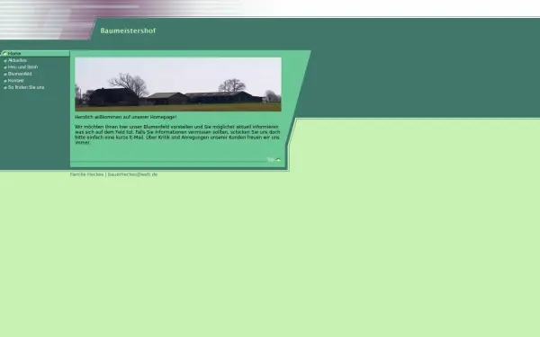Viewport: 540px width, 337px height.
Task: Click the paragraph beginning Wir möchten Ihnen
Action: pos(177,135)
